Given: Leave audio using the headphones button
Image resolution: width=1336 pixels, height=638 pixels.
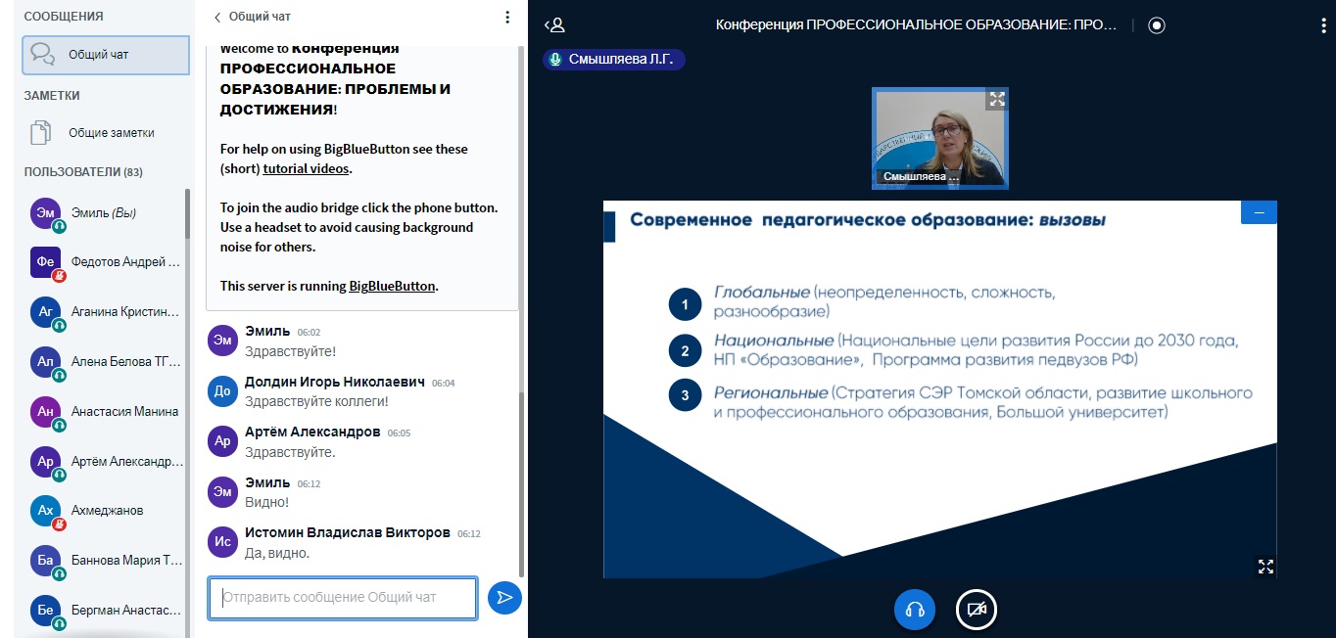Looking at the screenshot, I should 915,610.
